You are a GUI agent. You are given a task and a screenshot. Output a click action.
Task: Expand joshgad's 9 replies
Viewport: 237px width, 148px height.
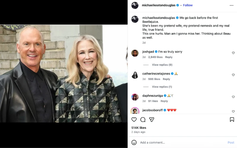[x=162, y=65]
